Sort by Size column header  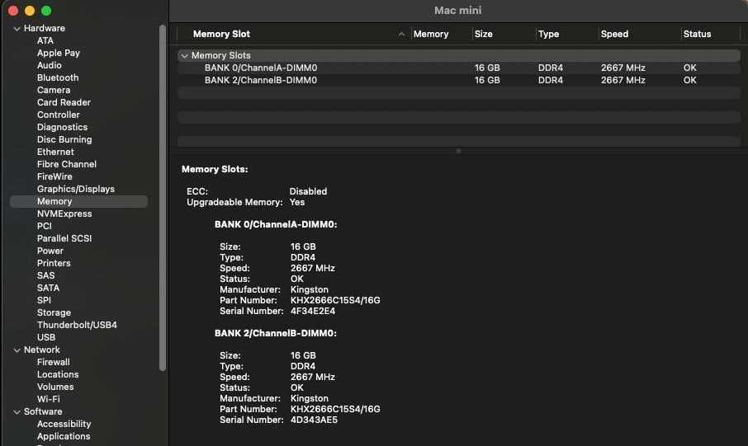pos(483,35)
